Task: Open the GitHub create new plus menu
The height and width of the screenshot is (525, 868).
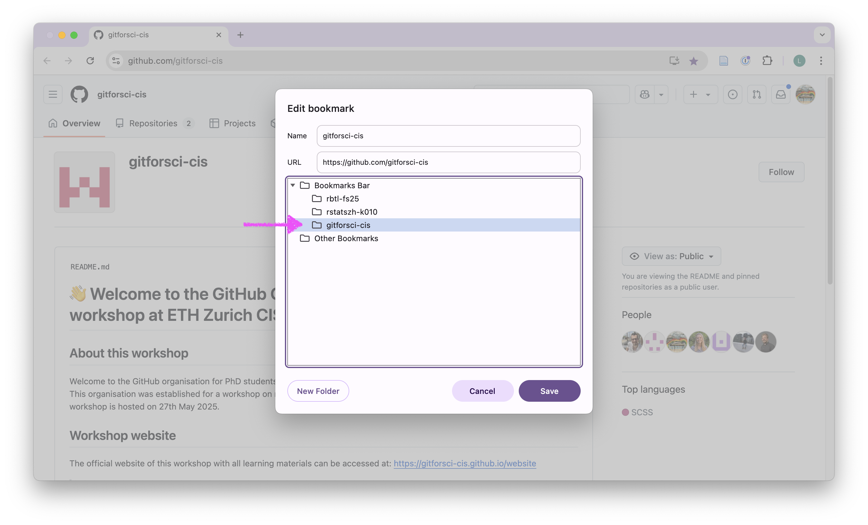Action: [x=700, y=94]
